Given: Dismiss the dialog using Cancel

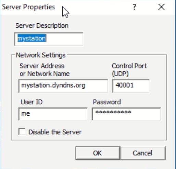Looking at the screenshot, I should 143,153.
